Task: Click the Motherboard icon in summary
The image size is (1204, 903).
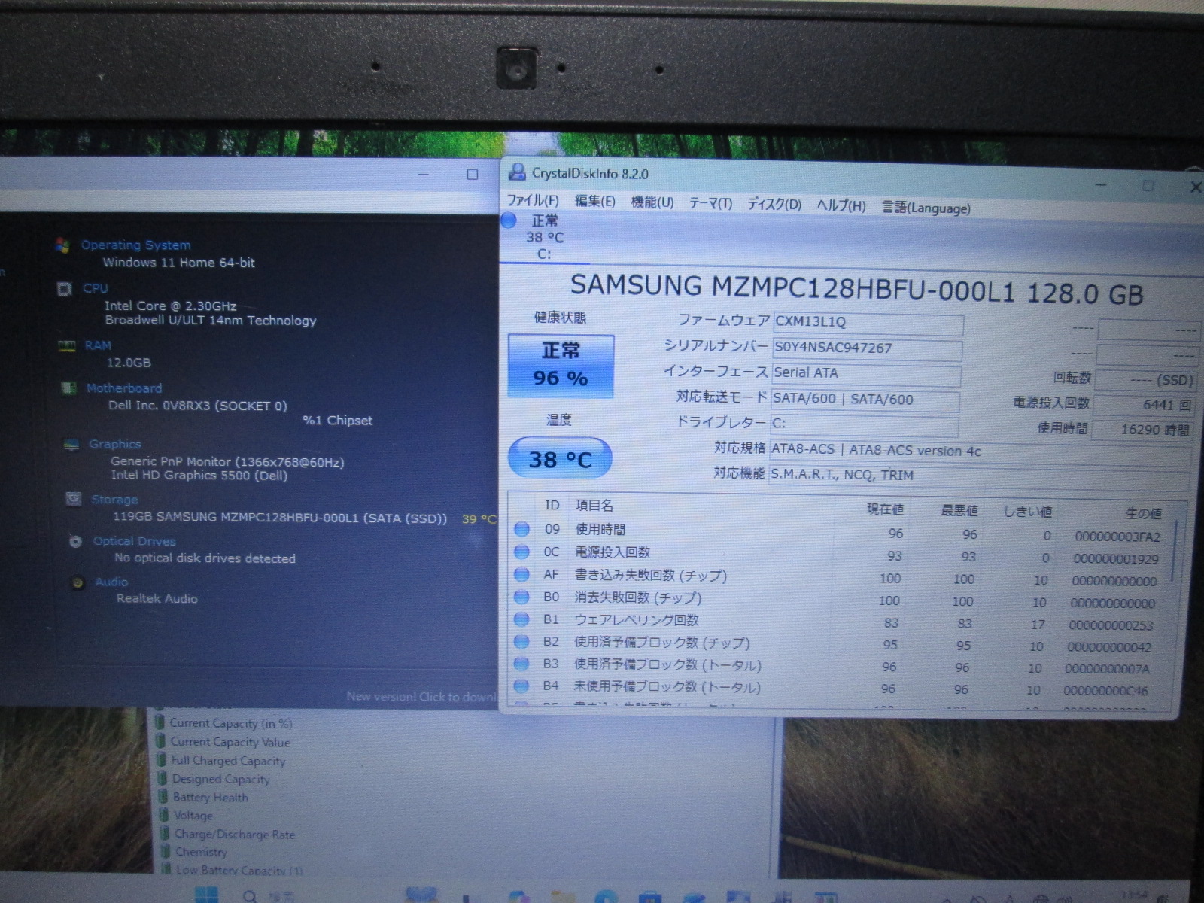Action: tap(68, 388)
